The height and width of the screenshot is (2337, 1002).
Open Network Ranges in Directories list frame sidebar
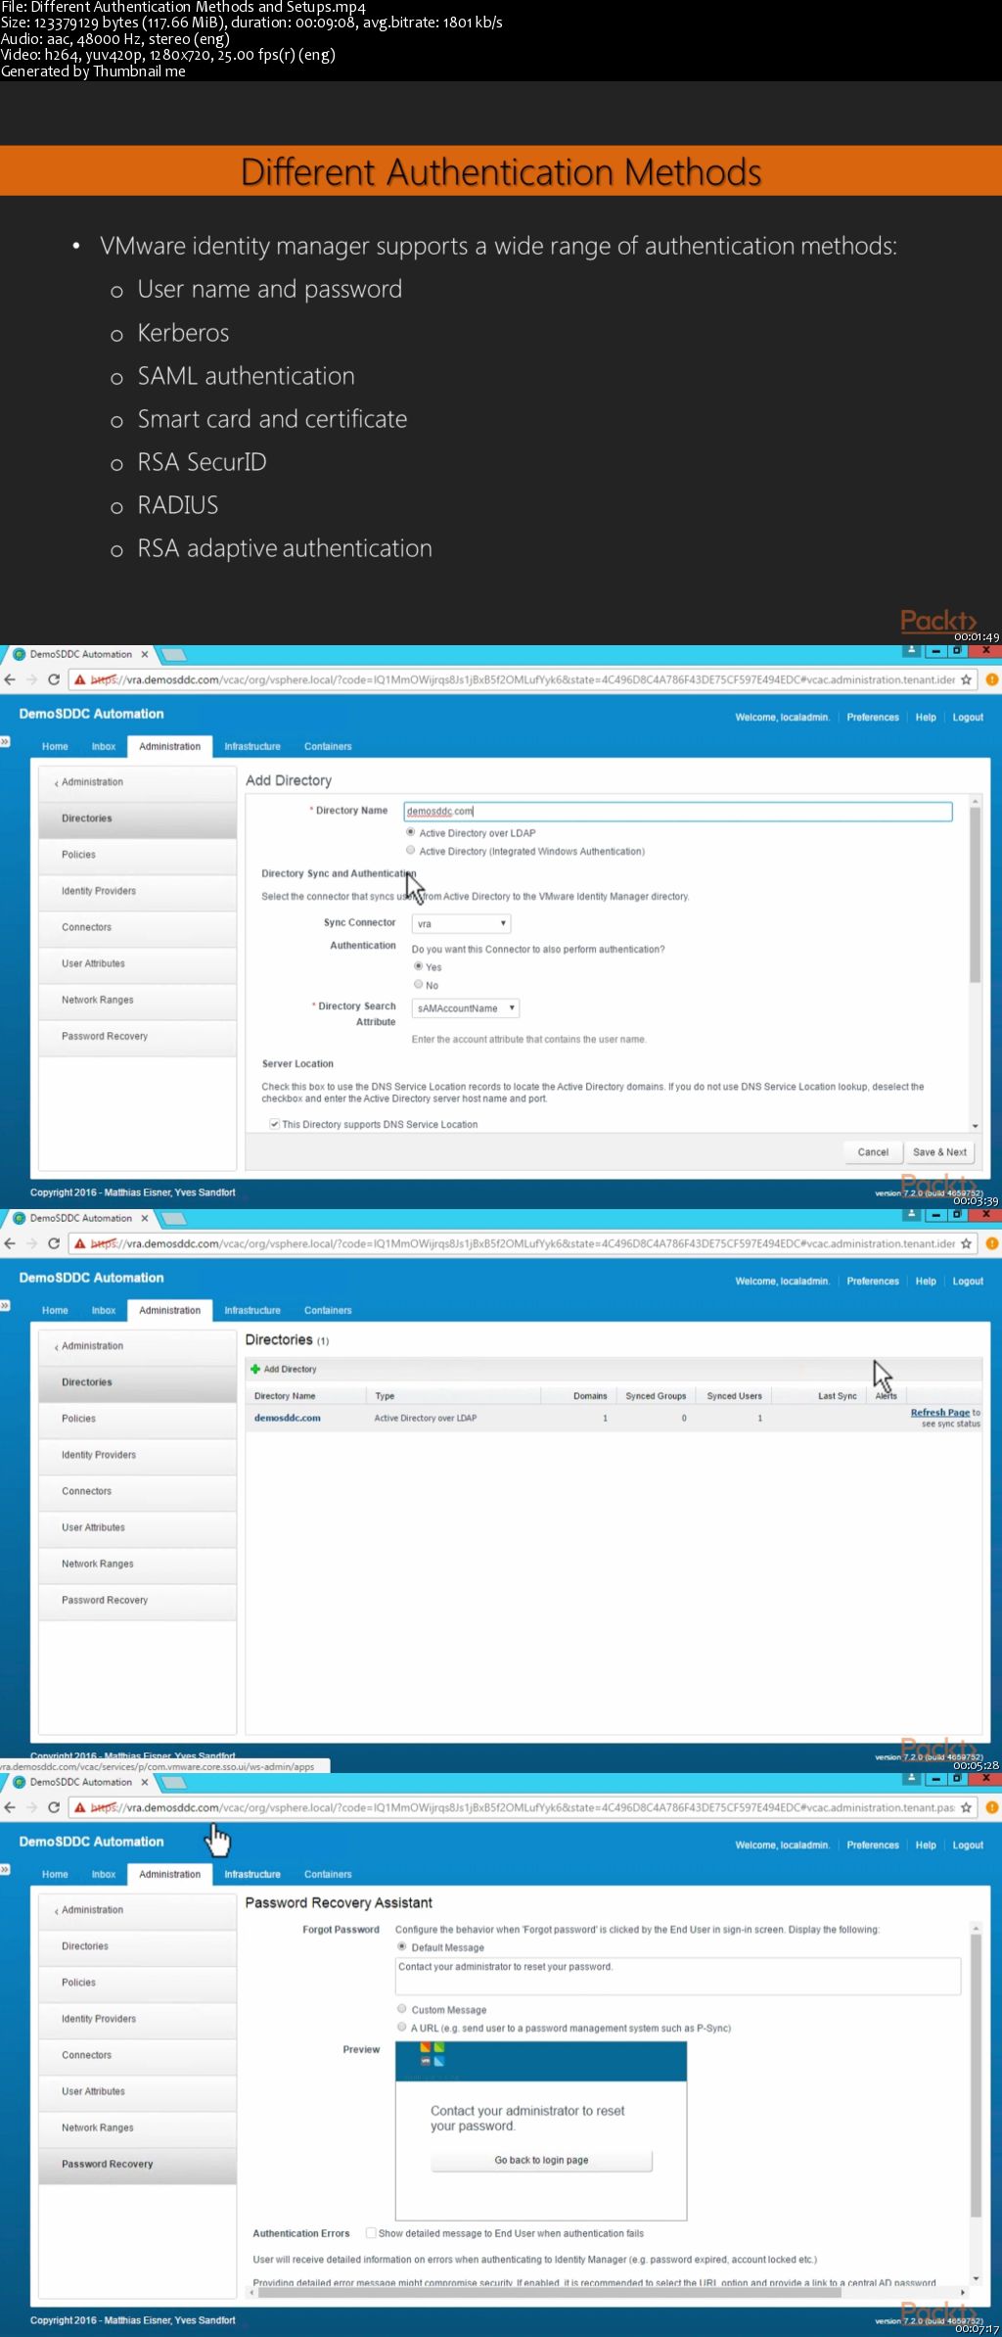coord(138,1564)
